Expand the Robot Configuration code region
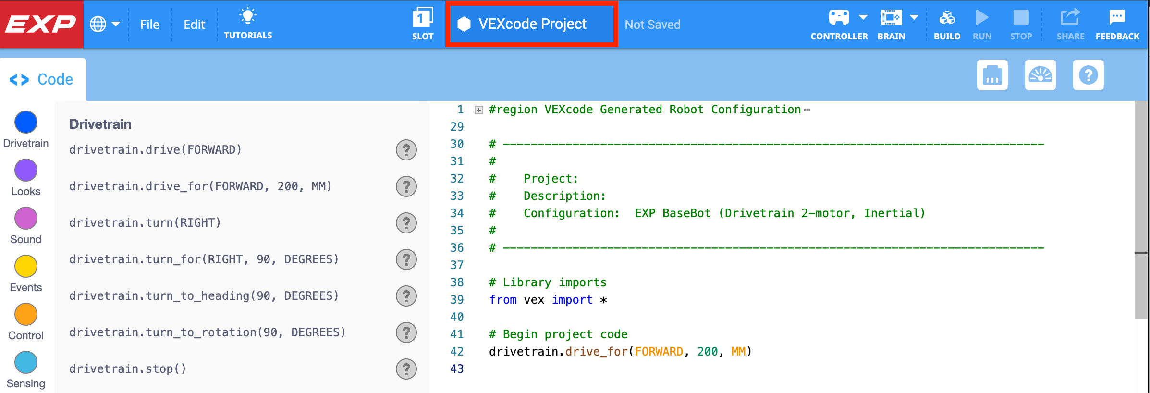Screen dimensions: 1150x393 pyautogui.click(x=479, y=110)
